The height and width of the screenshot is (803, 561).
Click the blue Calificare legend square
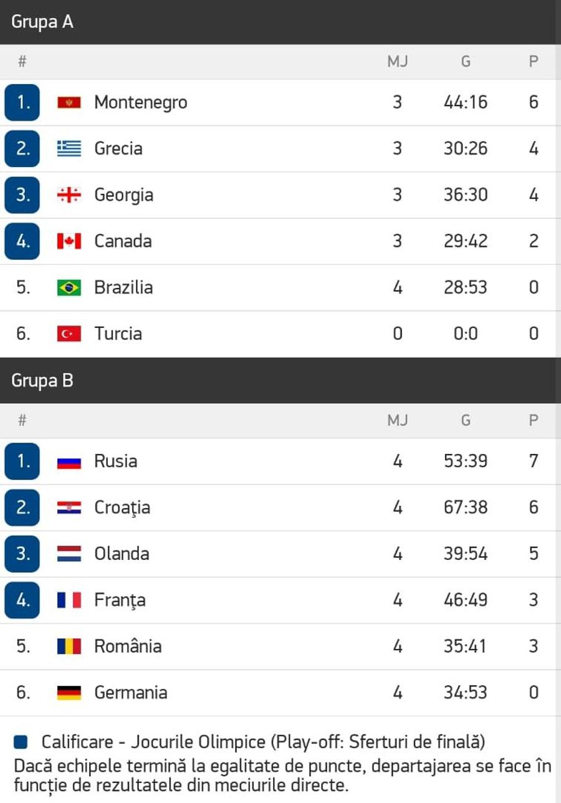coord(21,742)
